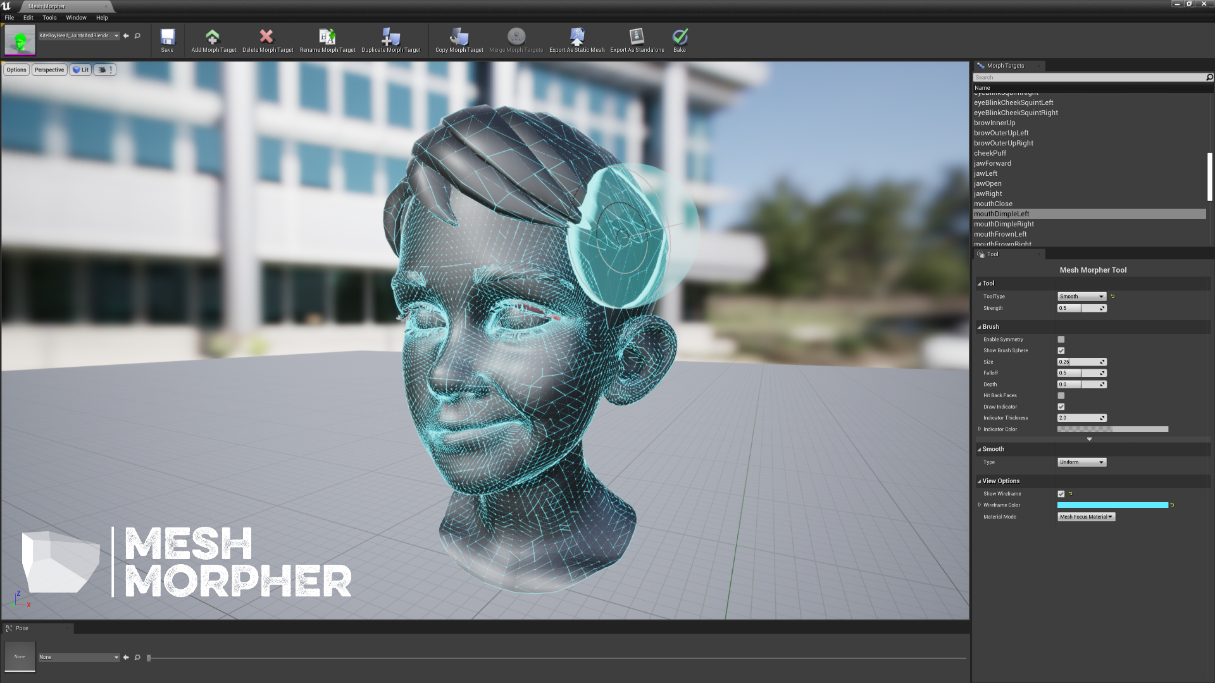This screenshot has width=1215, height=683.
Task: Open the Window menu
Action: [x=76, y=16]
